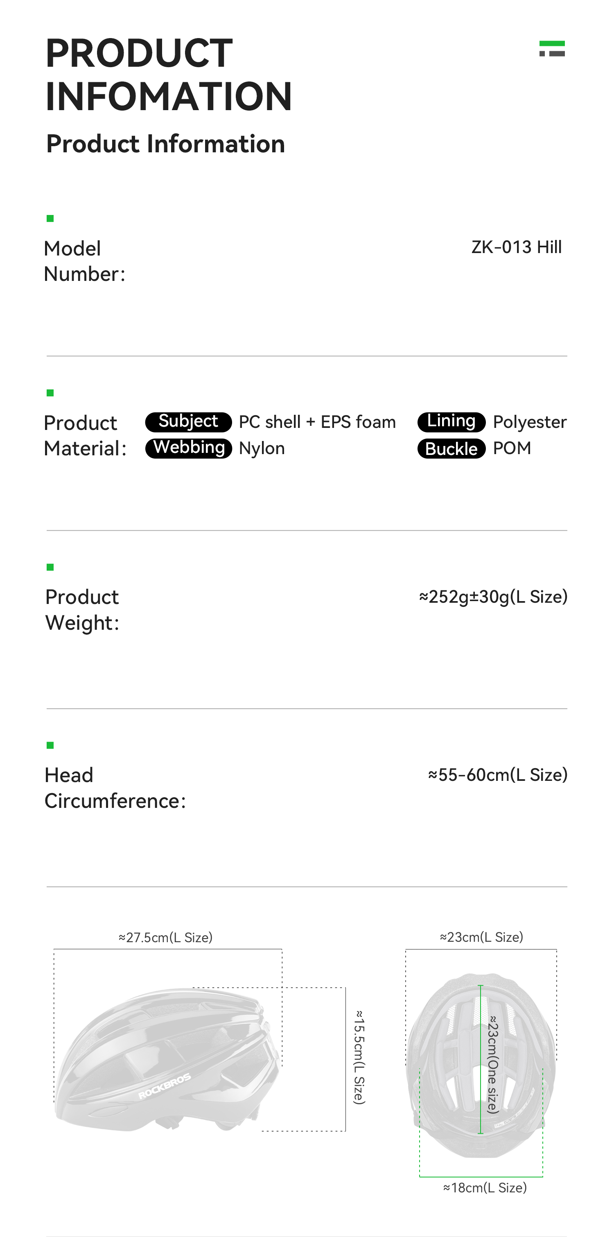Image resolution: width=614 pixels, height=1237 pixels.
Task: Select the Buckle material badge
Action: click(451, 448)
